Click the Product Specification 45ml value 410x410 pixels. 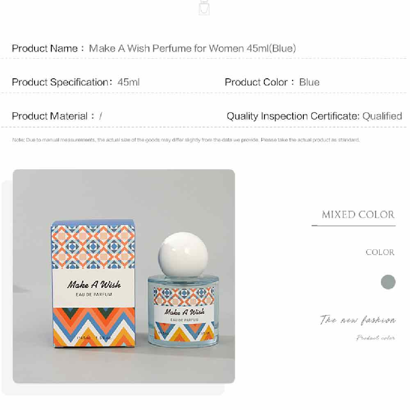128,82
